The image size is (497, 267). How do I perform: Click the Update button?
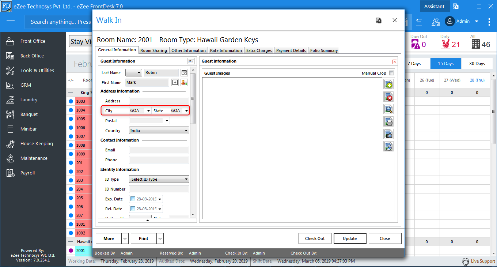350,238
